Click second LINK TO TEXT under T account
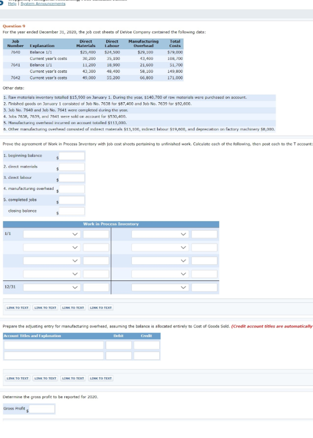The height and width of the screenshot is (438, 313). (45, 307)
